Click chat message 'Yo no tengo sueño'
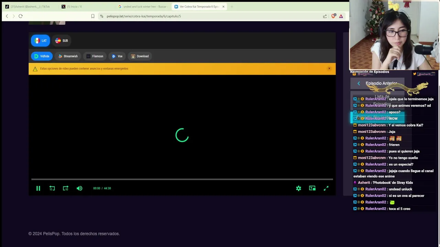 (x=403, y=158)
